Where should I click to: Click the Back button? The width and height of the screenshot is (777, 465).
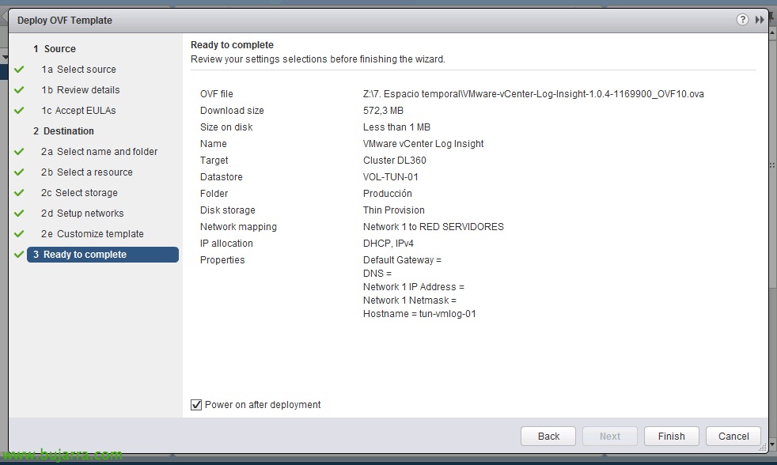(x=548, y=437)
